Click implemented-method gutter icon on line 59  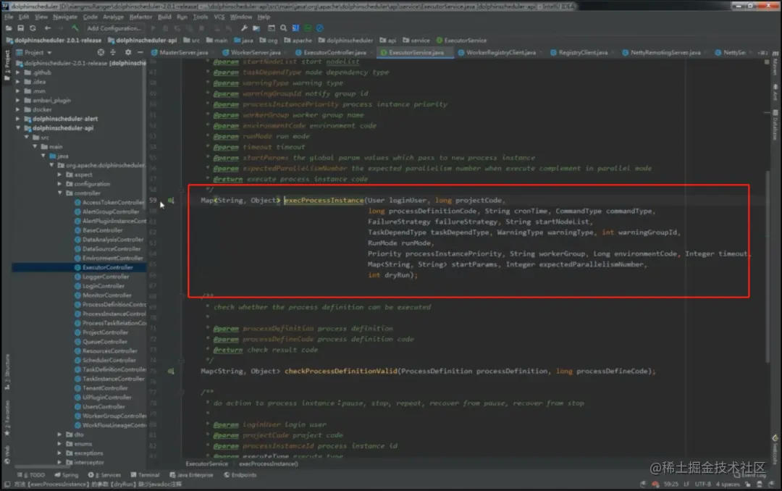pos(171,201)
